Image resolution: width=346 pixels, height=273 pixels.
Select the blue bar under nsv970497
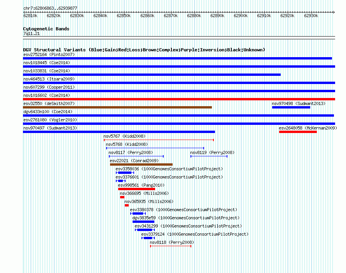coord(119,132)
